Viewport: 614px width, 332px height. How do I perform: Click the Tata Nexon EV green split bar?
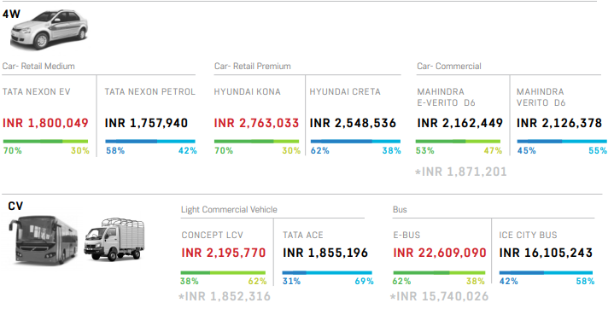tap(45, 142)
